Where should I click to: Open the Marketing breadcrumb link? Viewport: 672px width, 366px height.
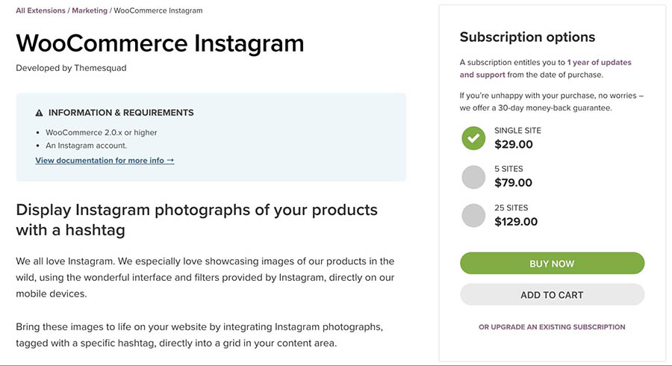[90, 10]
